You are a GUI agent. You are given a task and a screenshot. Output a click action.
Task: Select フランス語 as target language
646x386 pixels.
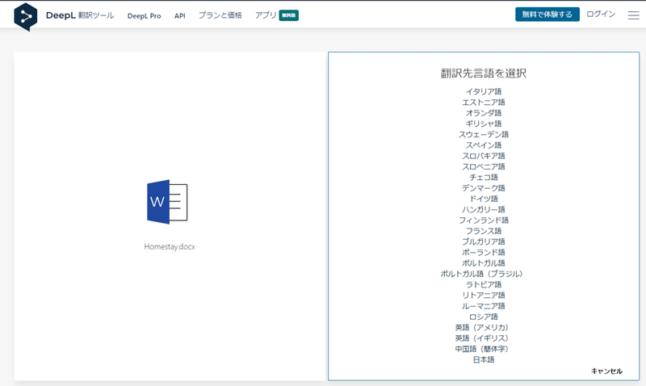tap(484, 231)
